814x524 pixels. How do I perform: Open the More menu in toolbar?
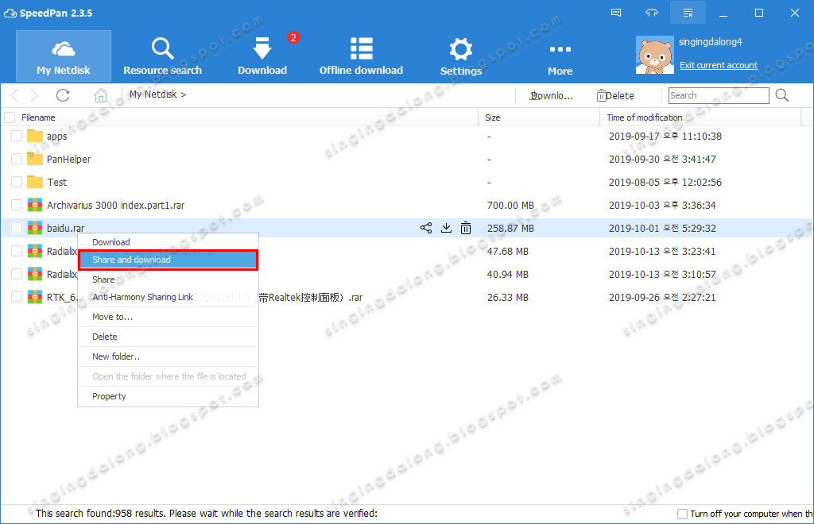click(x=560, y=59)
